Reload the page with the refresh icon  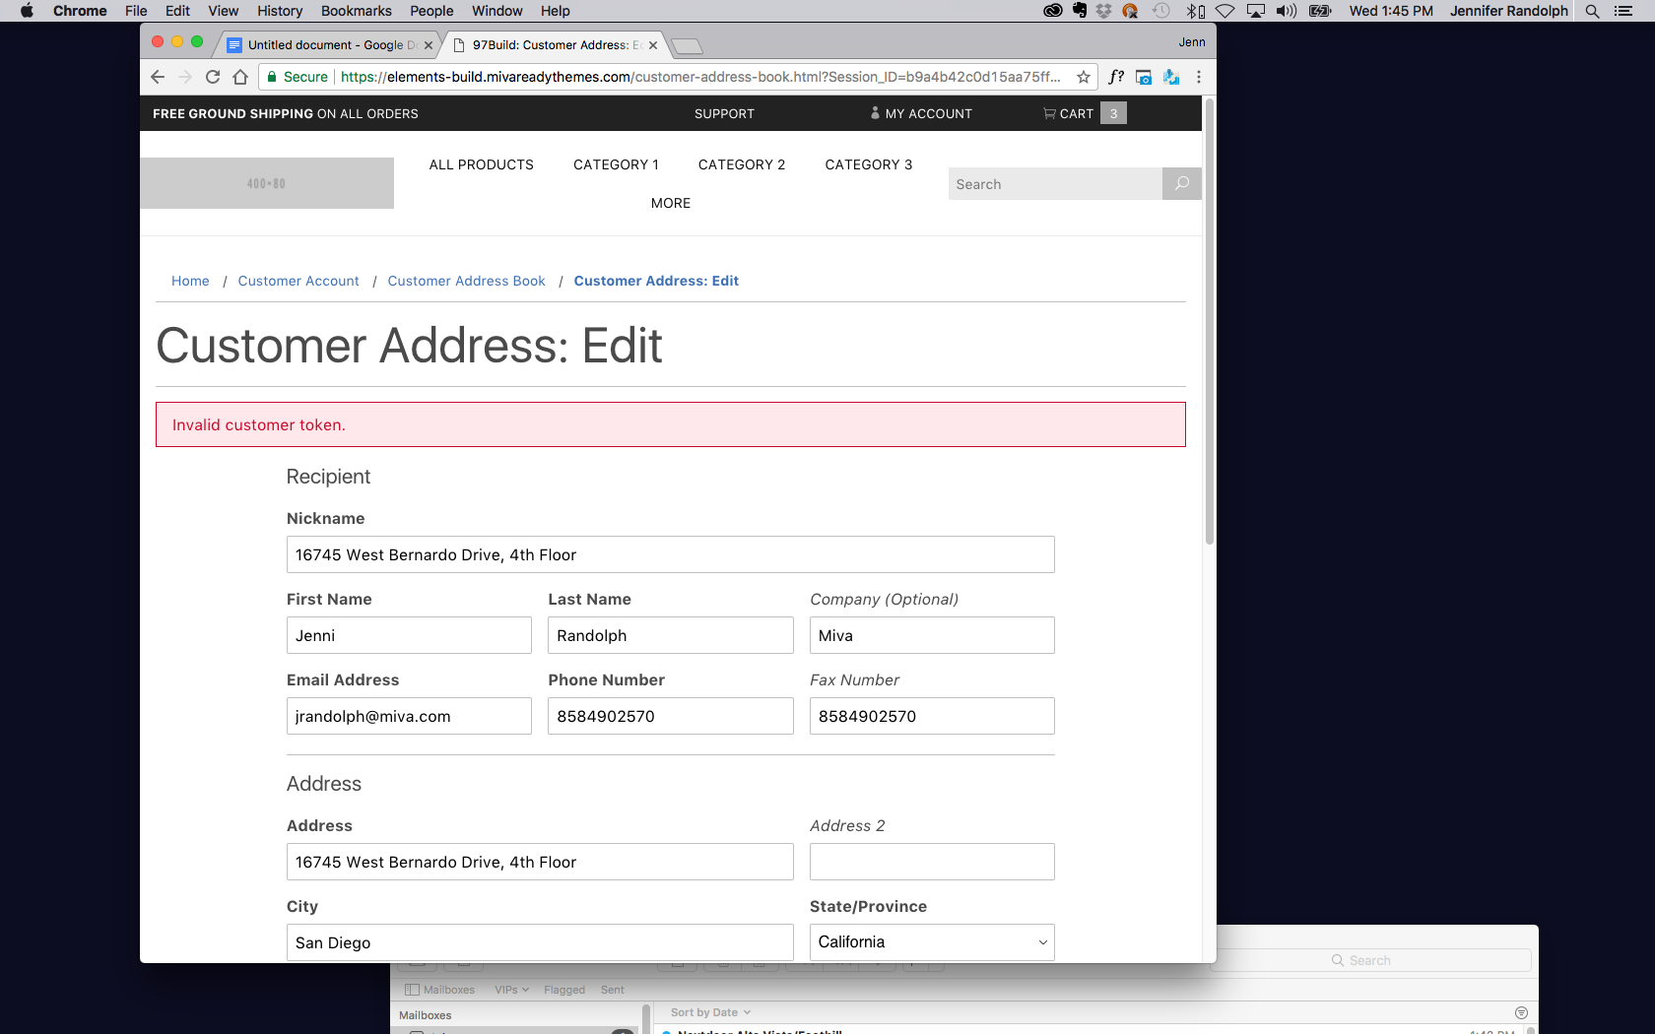pyautogui.click(x=213, y=77)
